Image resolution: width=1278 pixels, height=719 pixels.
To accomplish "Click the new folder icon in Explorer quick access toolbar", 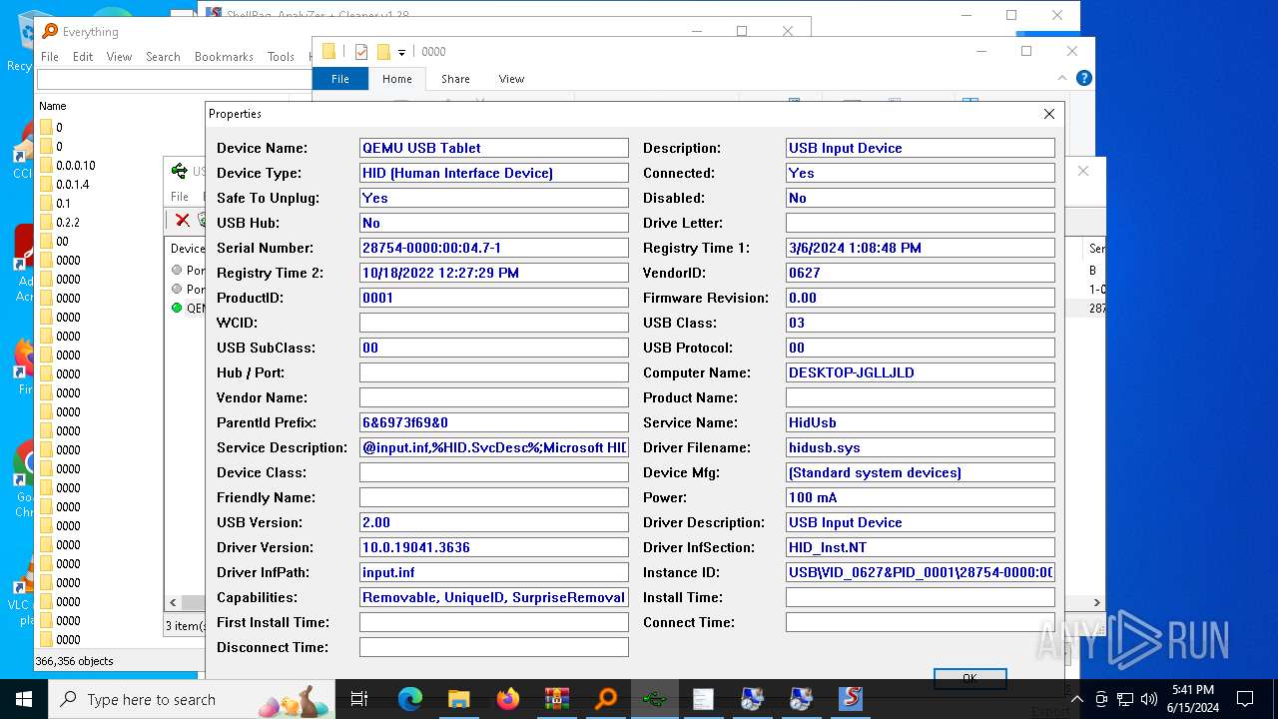I will pyautogui.click(x=383, y=52).
